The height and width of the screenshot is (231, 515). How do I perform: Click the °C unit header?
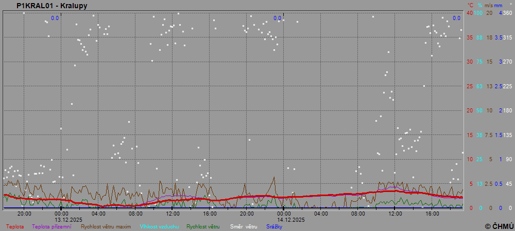coord(469,5)
